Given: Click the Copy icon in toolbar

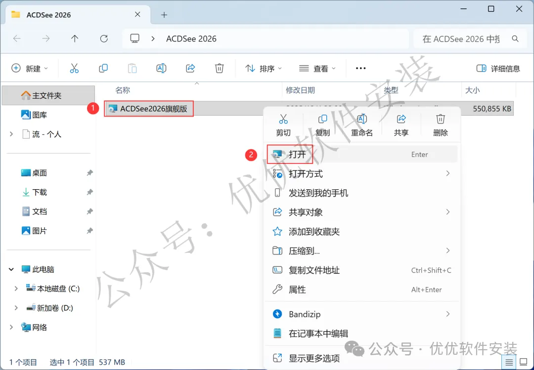Looking at the screenshot, I should (x=103, y=68).
